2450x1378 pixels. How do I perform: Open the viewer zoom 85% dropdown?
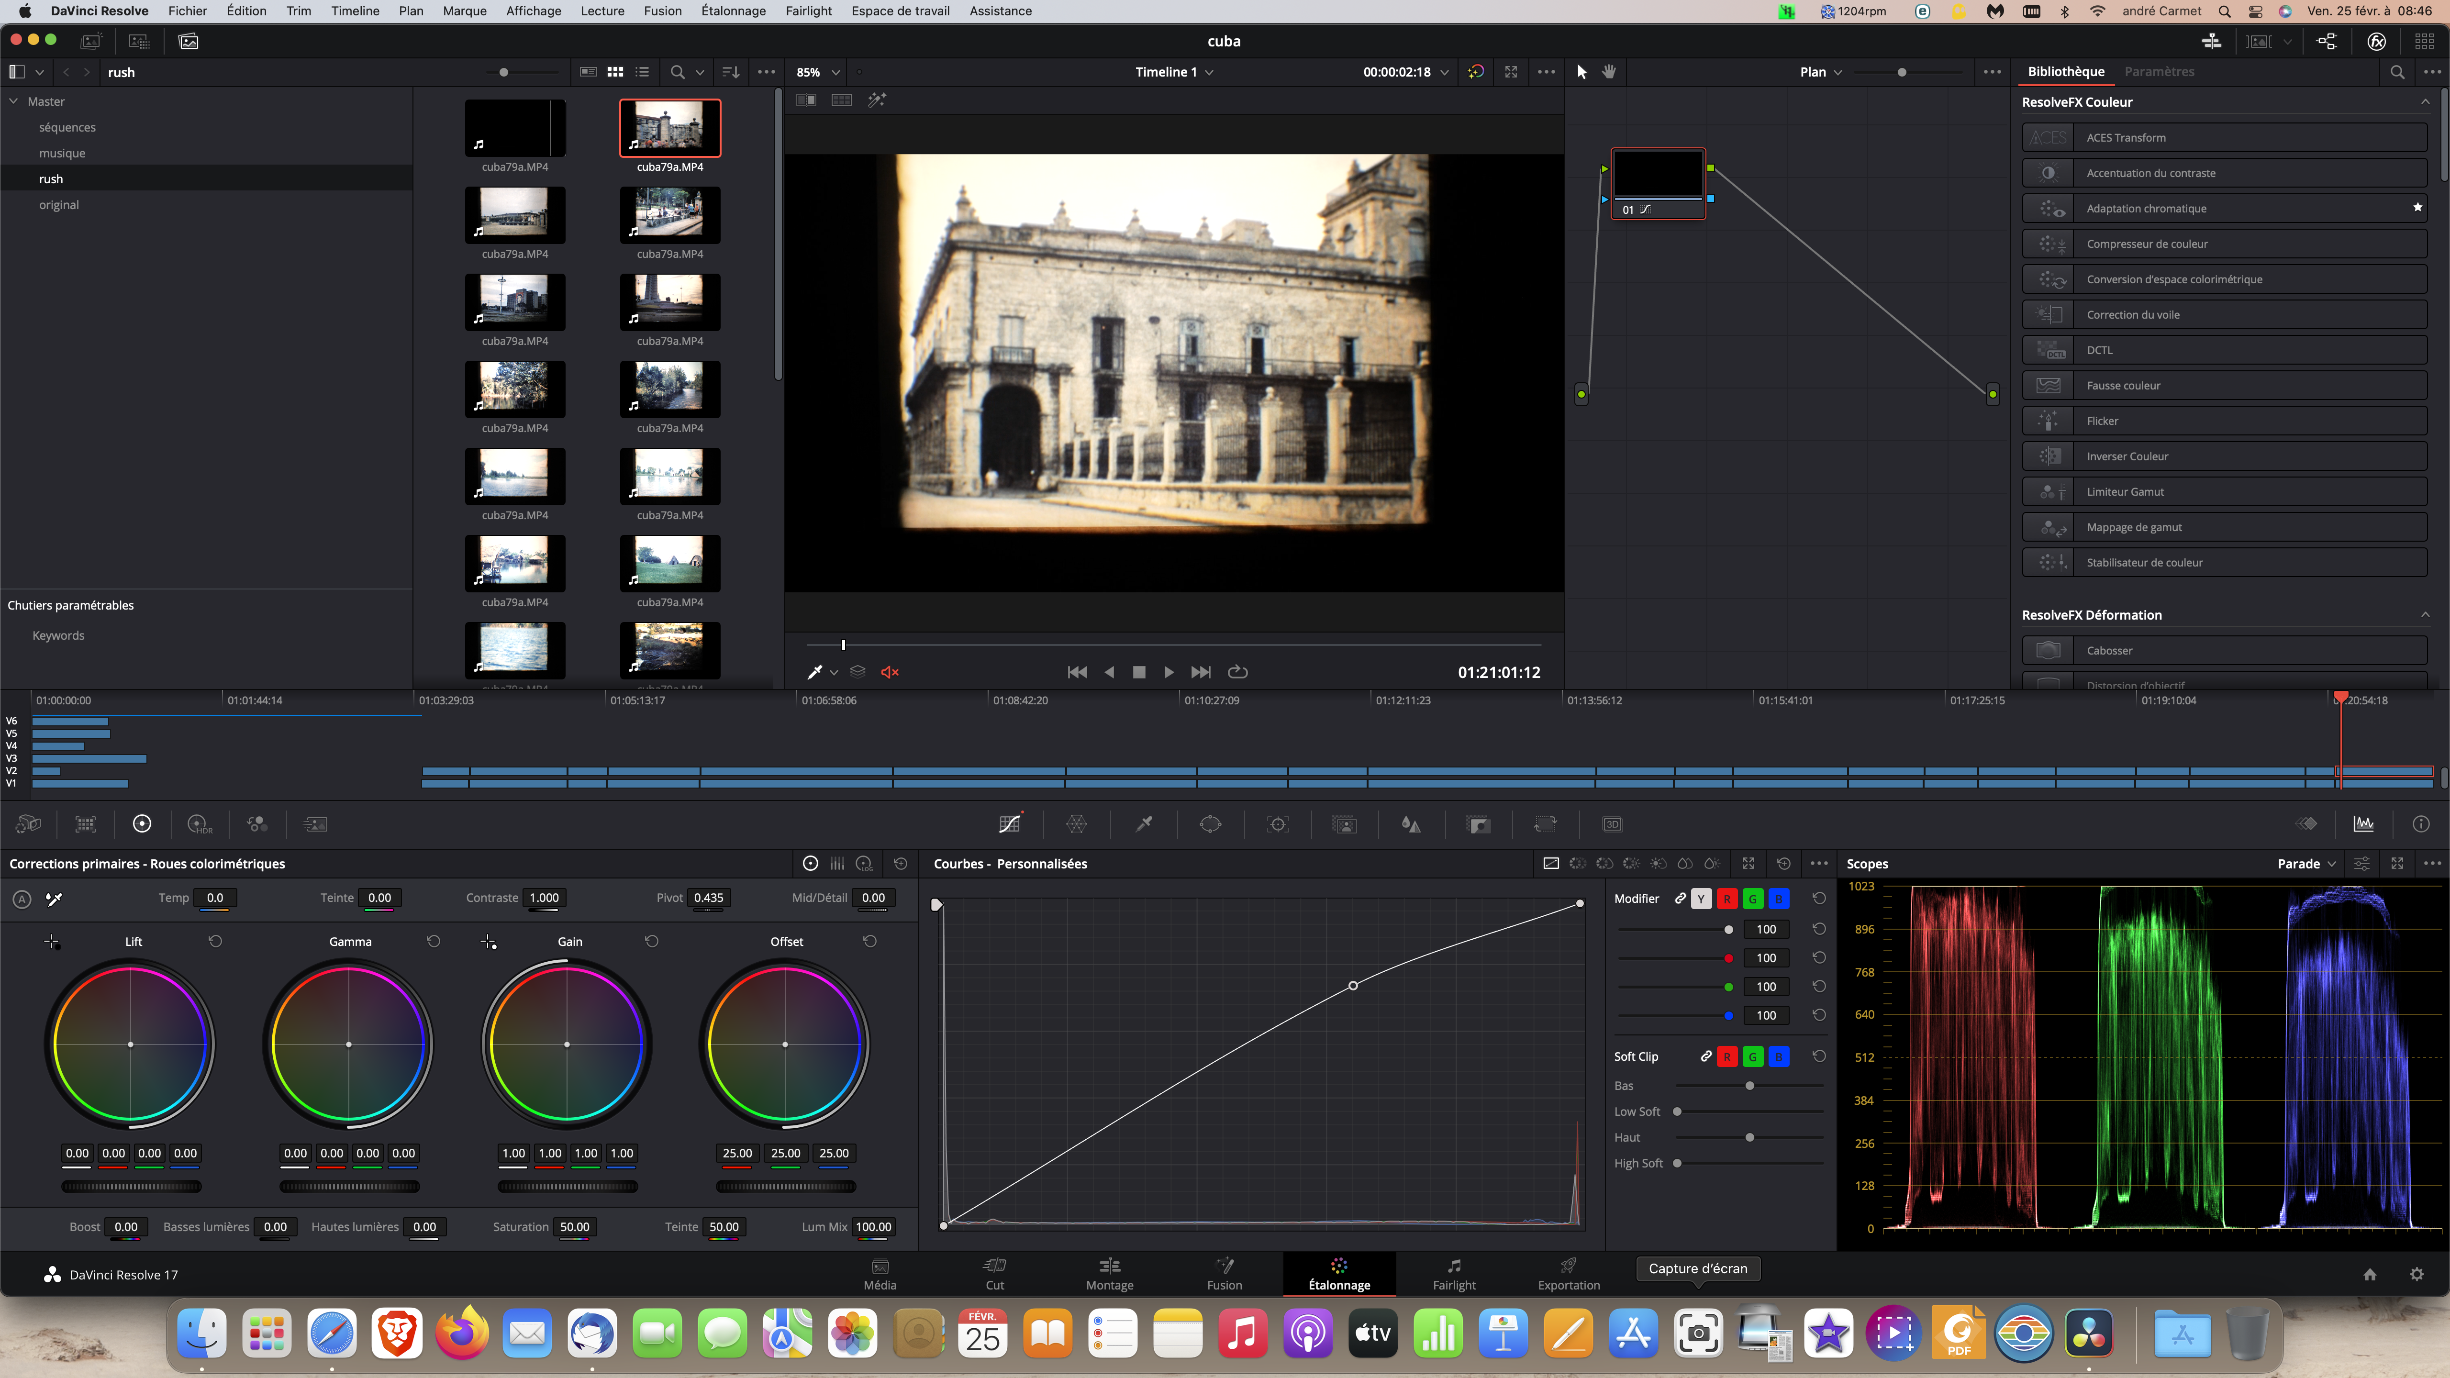point(819,72)
